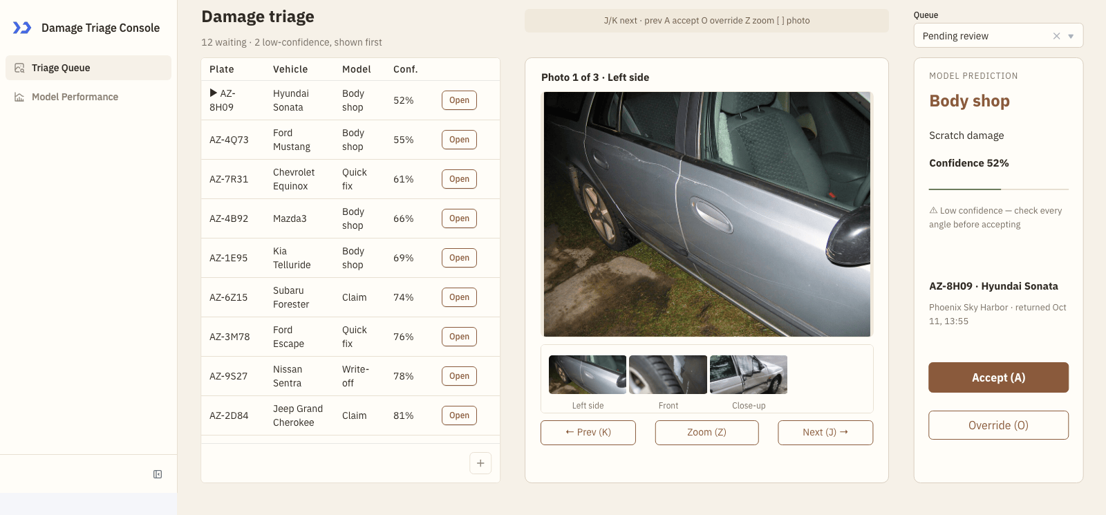Click the Override (O) button
The image size is (1106, 515).
click(x=998, y=425)
